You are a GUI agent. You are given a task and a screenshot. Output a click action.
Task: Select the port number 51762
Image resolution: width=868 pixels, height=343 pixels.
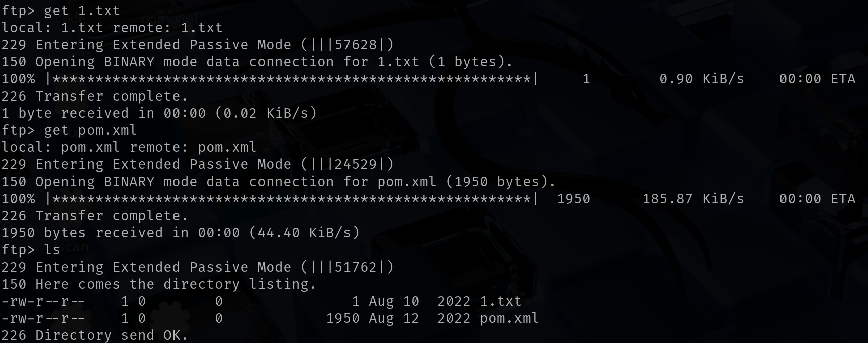click(x=356, y=267)
